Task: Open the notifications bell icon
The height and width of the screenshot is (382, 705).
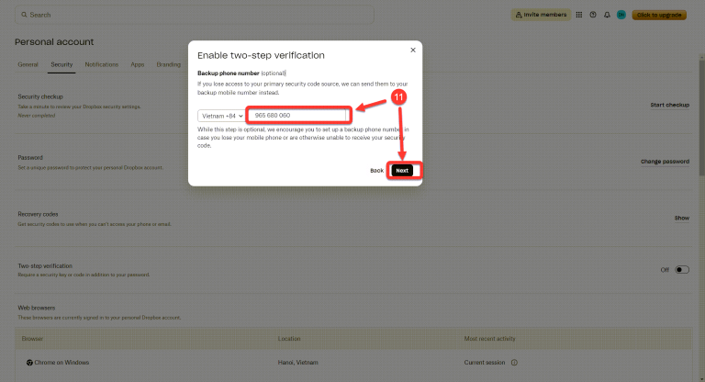Action: point(607,15)
